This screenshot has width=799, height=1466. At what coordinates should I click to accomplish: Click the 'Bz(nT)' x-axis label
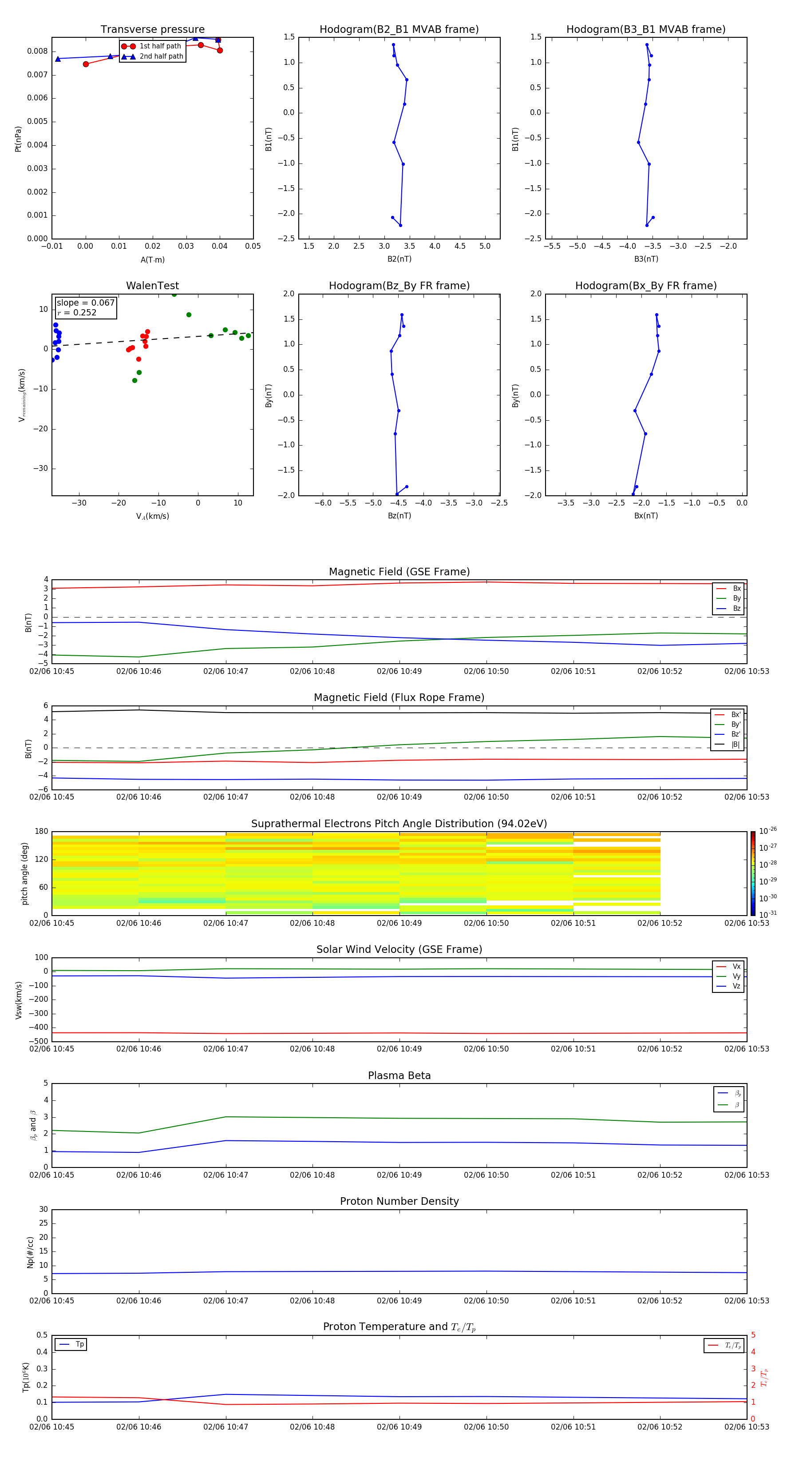point(399,516)
